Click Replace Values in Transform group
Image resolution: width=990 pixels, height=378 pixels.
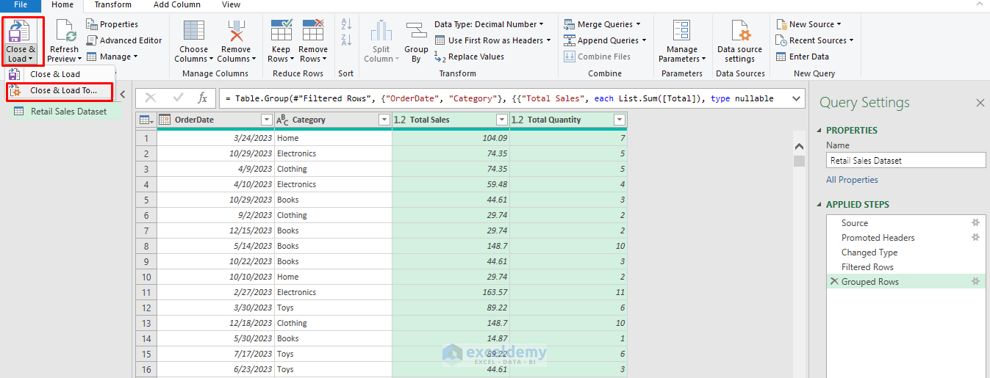tap(469, 57)
